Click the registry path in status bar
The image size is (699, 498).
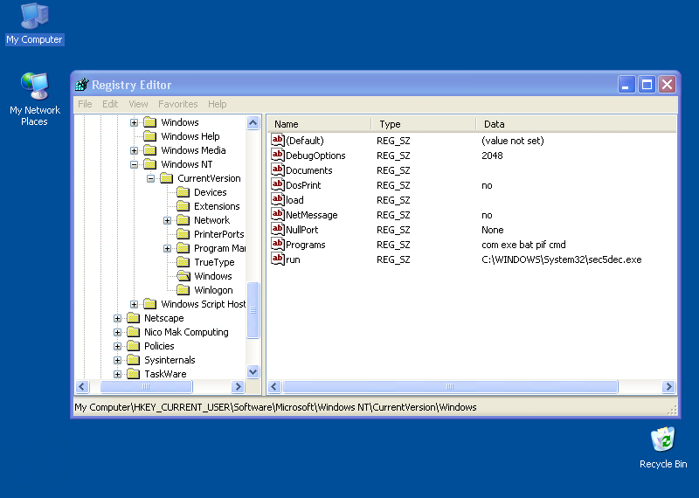(275, 407)
